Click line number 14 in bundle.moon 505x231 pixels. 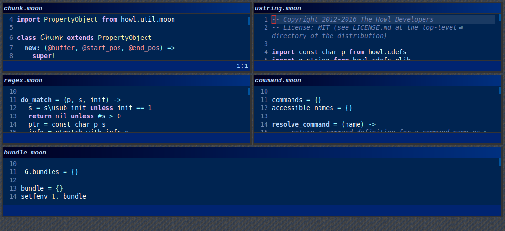pos(13,196)
